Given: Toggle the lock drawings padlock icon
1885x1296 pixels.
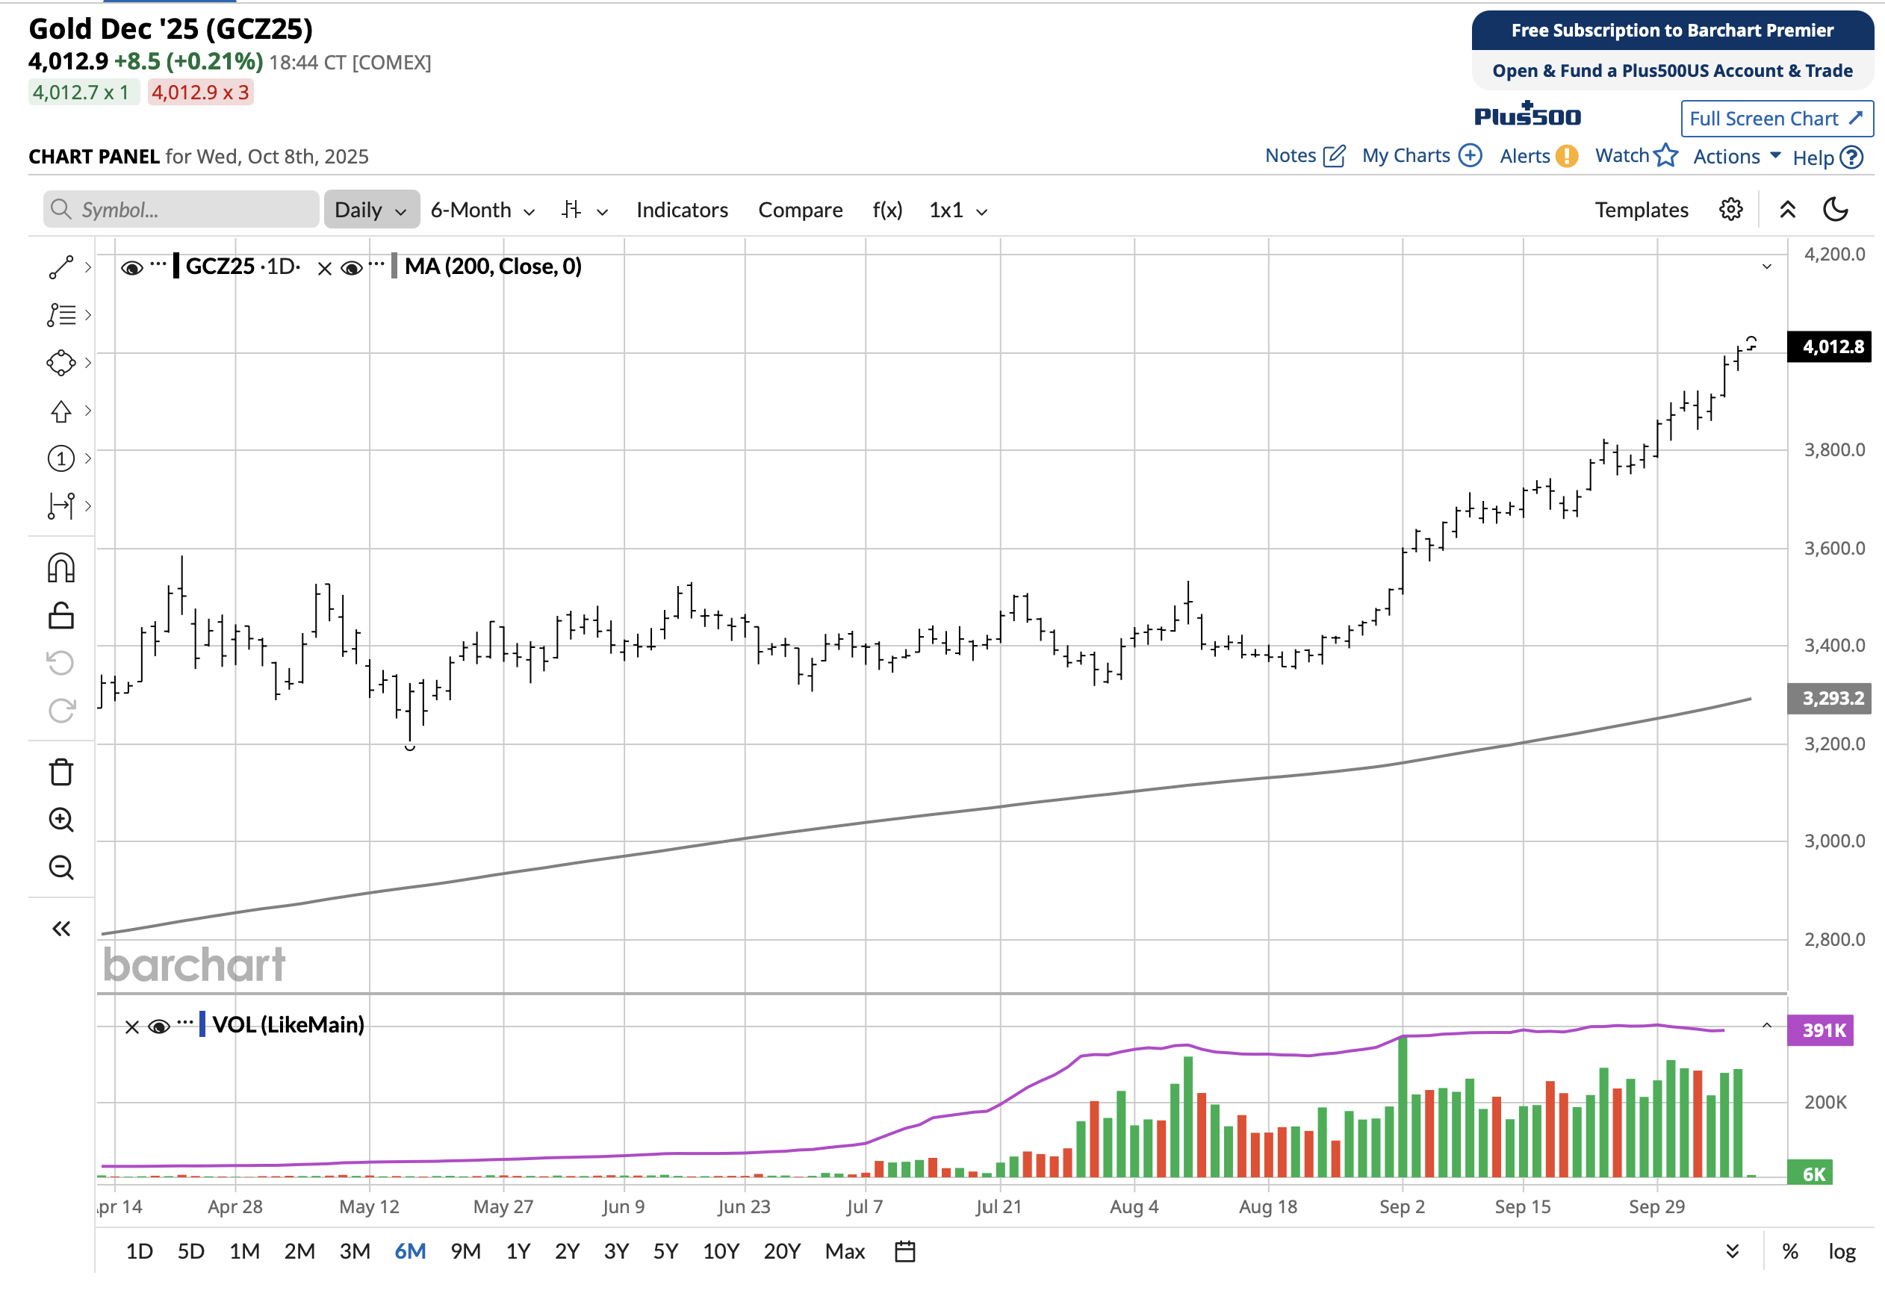Looking at the screenshot, I should (61, 617).
